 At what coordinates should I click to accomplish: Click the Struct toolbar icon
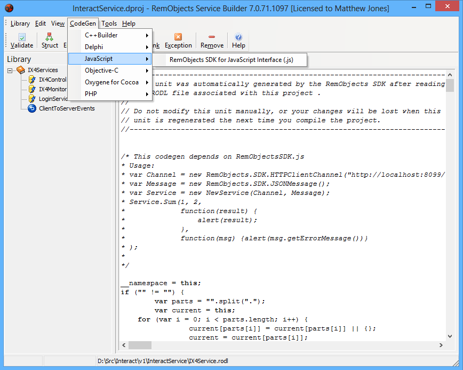[x=49, y=37]
